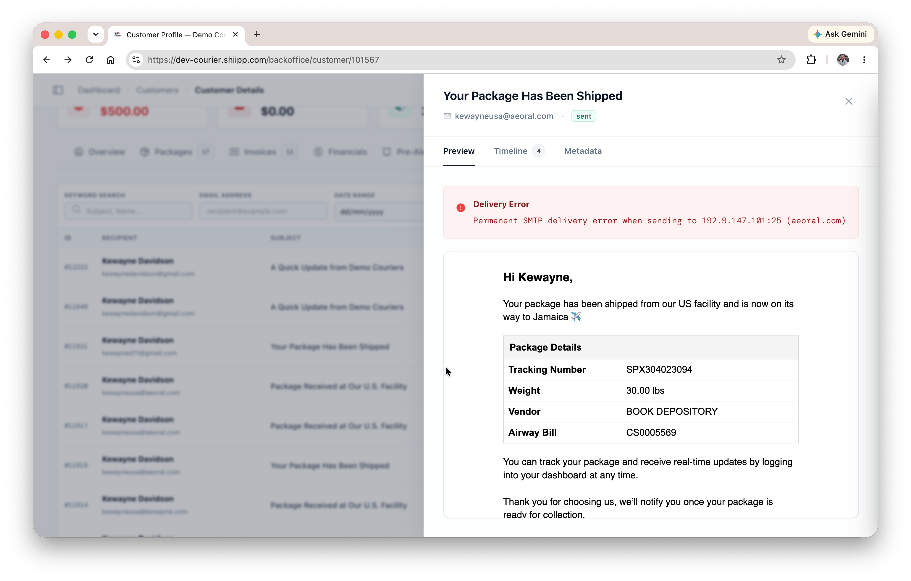Image resolution: width=911 pixels, height=581 pixels.
Task: Click the red Delivery Error alert icon
Action: [x=461, y=207]
